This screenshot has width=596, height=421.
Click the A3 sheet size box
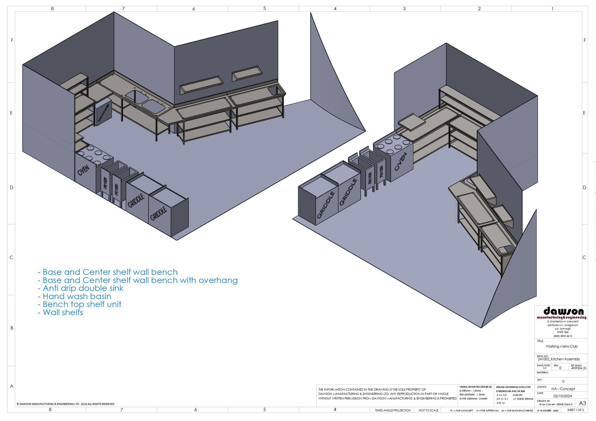point(582,403)
